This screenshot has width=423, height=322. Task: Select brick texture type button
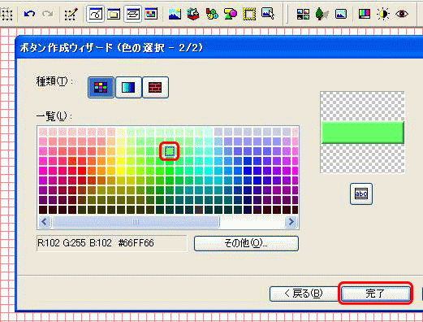click(155, 87)
